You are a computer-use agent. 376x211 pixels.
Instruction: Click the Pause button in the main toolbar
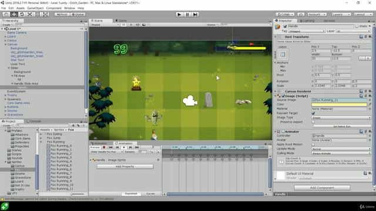tap(187, 14)
